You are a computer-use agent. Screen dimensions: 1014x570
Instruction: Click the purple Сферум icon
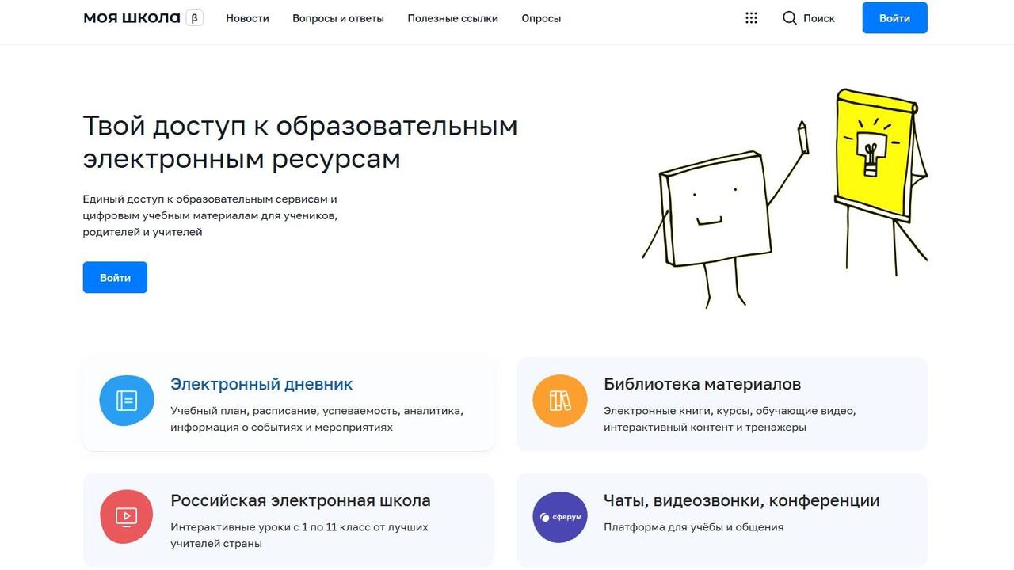pyautogui.click(x=560, y=517)
